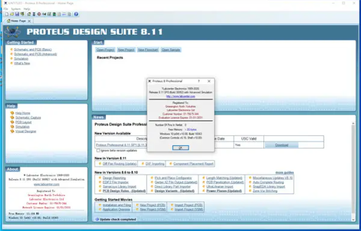The height and width of the screenshot is (231, 361).
Task: Click the update check status icon
Action: (96, 220)
